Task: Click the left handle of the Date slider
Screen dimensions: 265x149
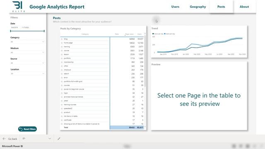Action: (x=10, y=31)
